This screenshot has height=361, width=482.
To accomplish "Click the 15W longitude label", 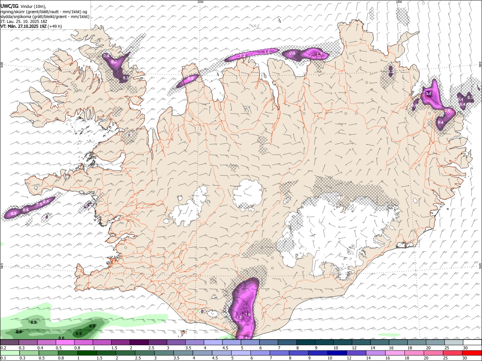I will (399, 2).
